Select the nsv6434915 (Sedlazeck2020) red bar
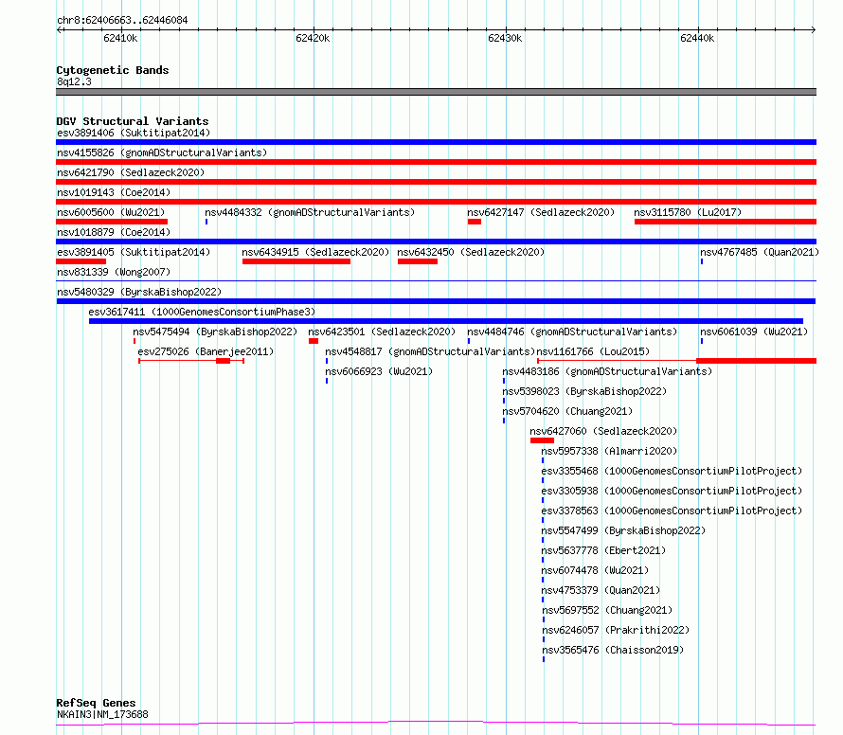The width and height of the screenshot is (843, 735). [x=296, y=261]
